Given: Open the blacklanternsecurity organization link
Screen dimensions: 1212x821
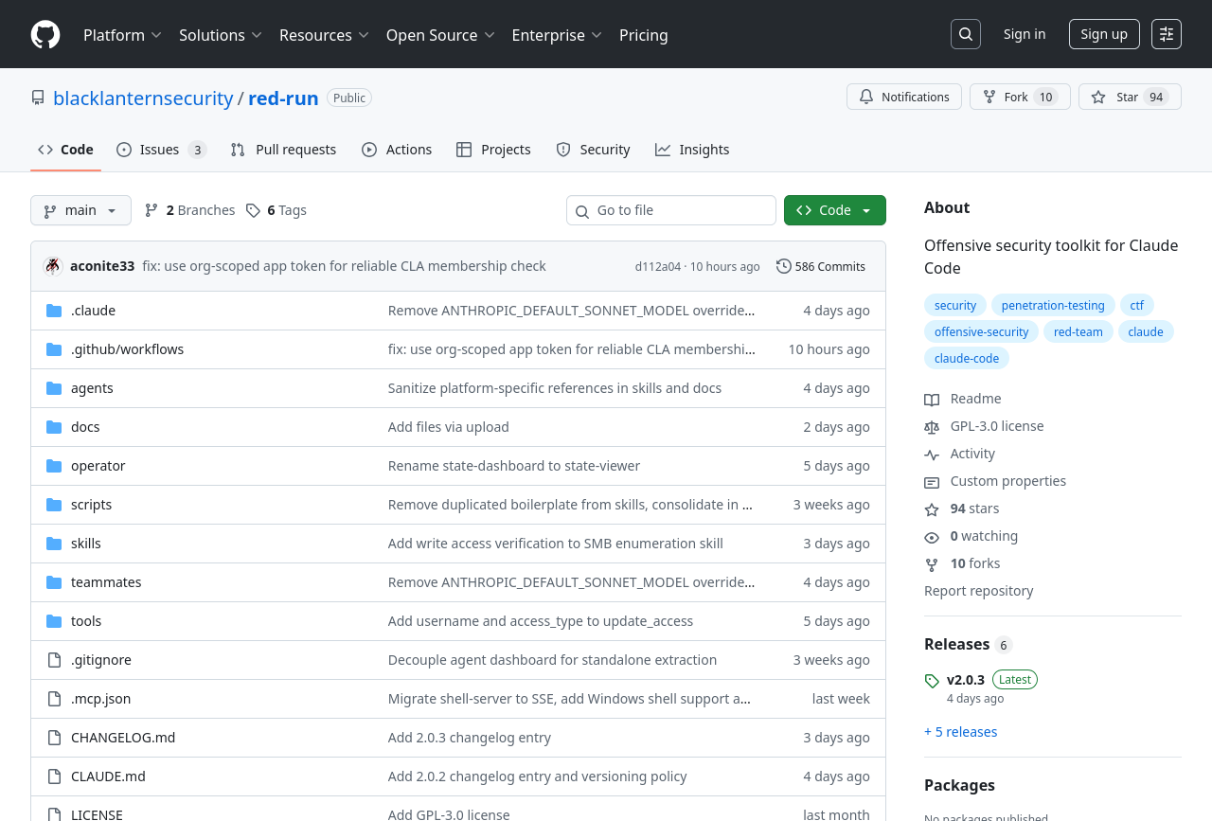Looking at the screenshot, I should click(x=143, y=98).
